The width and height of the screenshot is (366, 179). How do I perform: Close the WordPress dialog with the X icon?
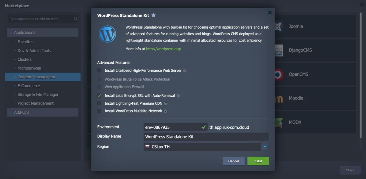click(x=270, y=13)
